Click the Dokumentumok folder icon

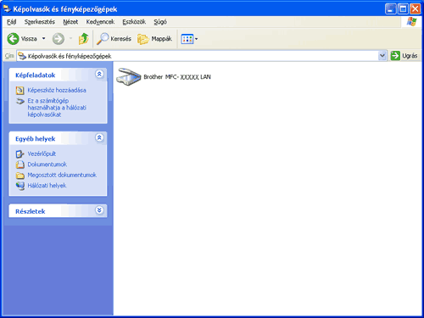tap(20, 165)
